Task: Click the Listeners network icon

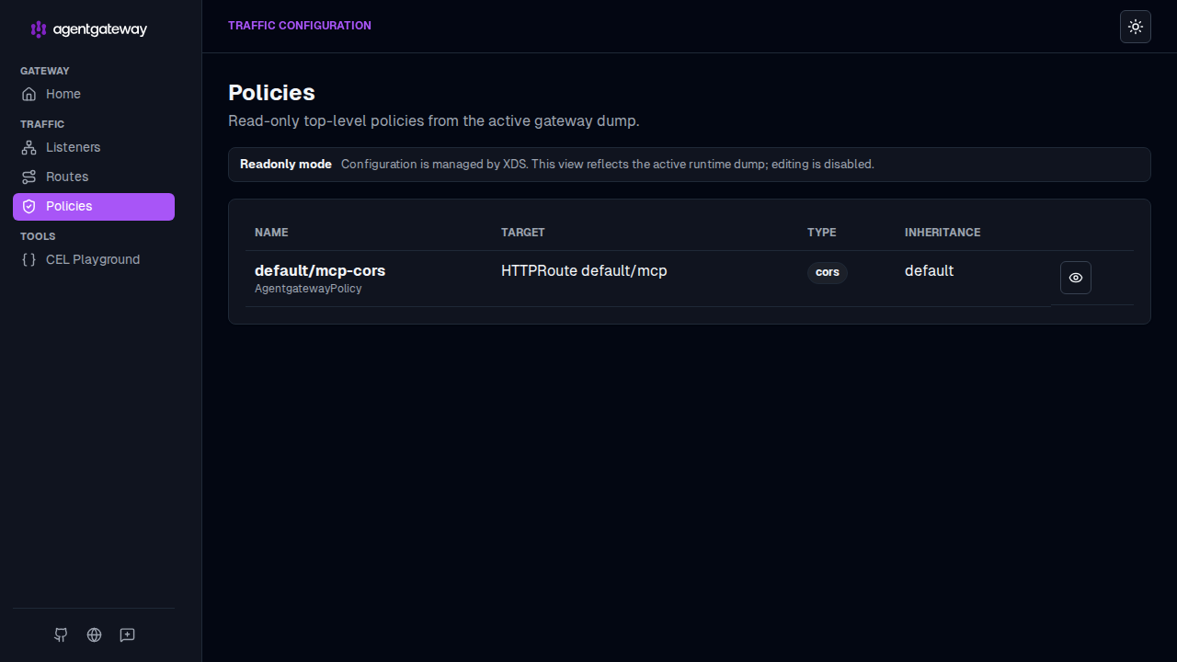Action: coord(29,147)
